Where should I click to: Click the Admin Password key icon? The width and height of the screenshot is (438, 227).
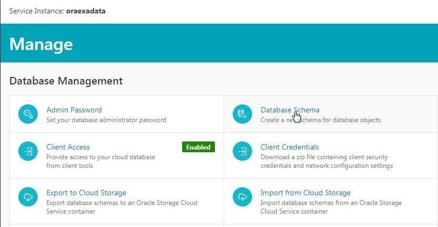tap(28, 114)
